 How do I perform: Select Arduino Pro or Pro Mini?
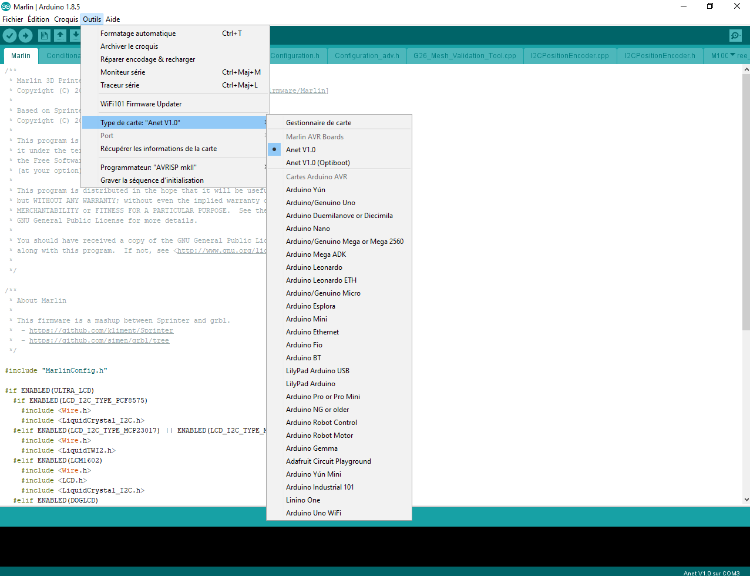(339, 397)
